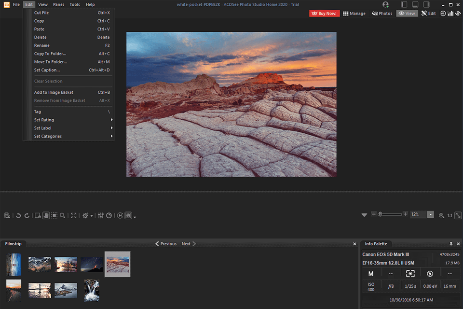Click the 1:1 actual size icon

(449, 215)
